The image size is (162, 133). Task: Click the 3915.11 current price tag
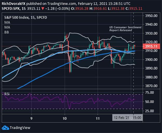click(x=151, y=46)
